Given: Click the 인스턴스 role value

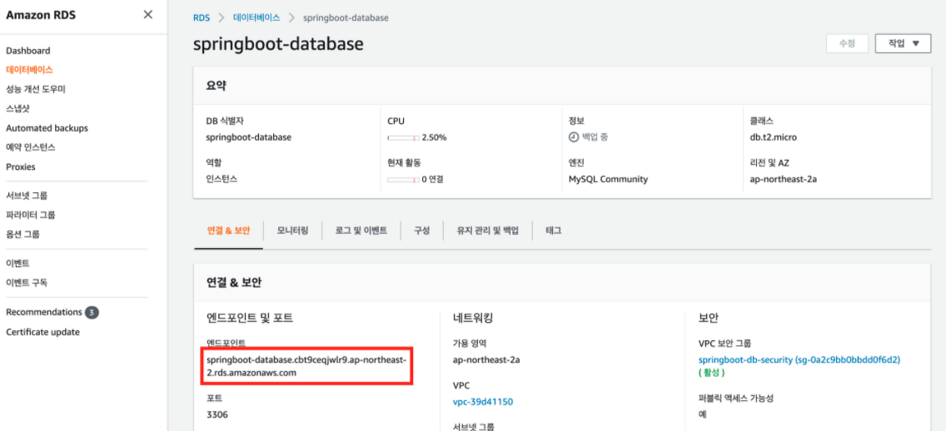Looking at the screenshot, I should (x=222, y=179).
